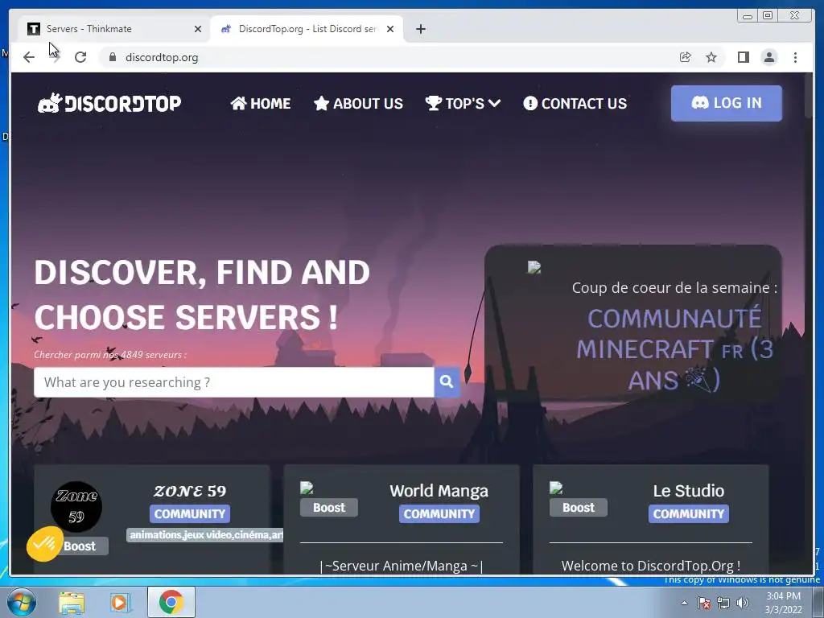The height and width of the screenshot is (618, 824).
Task: Click the network tray icon
Action: point(723,603)
